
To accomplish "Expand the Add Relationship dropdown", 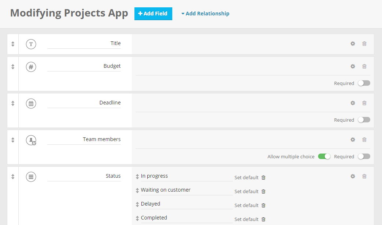I will (x=205, y=14).
